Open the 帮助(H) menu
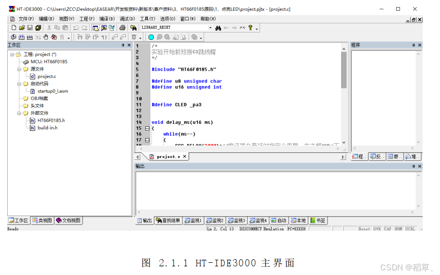The height and width of the screenshot is (275, 440). coord(208,19)
